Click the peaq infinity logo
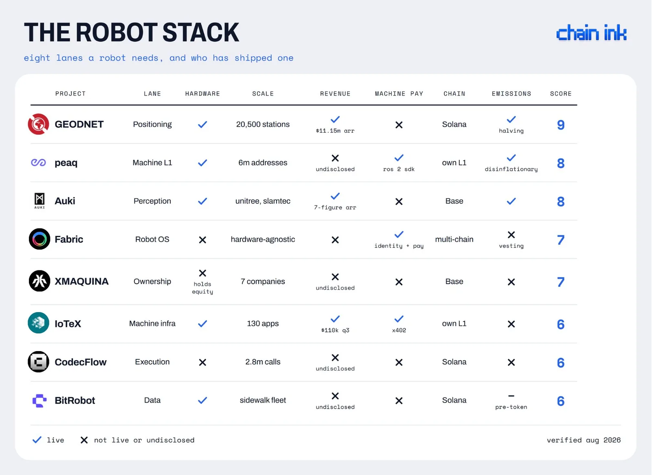Image resolution: width=652 pixels, height=475 pixels. (39, 163)
